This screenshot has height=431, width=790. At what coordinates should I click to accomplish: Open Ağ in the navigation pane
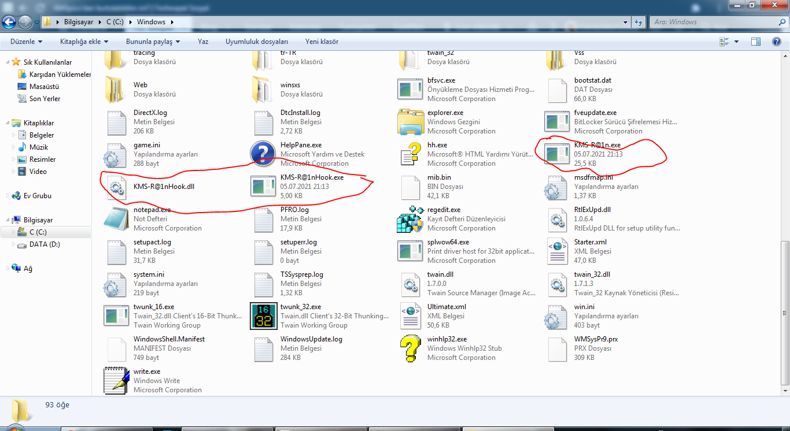28,269
